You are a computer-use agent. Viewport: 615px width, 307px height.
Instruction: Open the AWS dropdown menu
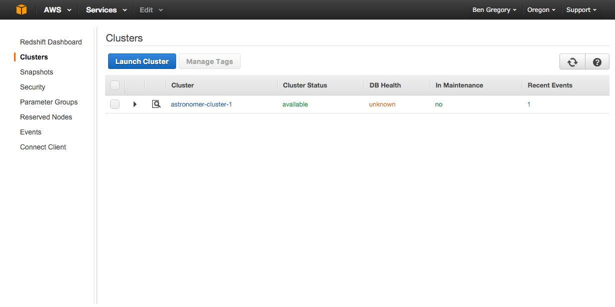click(58, 10)
